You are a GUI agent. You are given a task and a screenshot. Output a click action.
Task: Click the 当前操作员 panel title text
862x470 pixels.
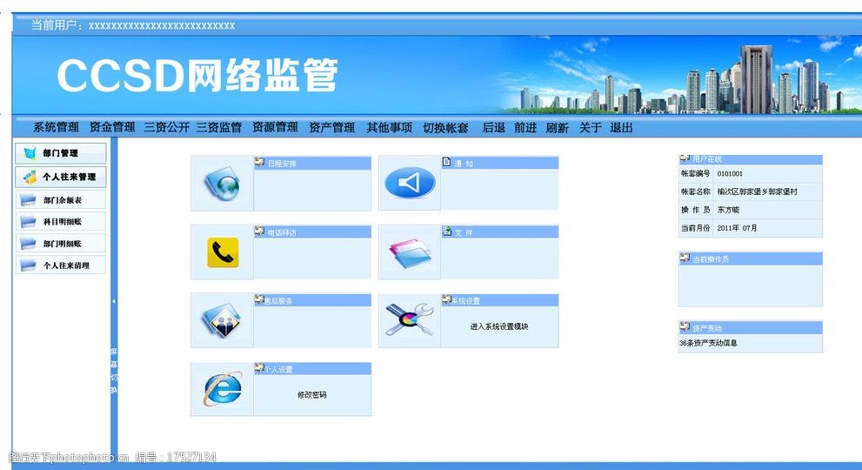[711, 259]
